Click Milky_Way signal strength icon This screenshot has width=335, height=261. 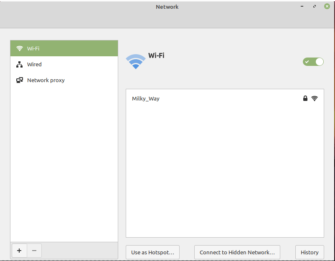315,98
